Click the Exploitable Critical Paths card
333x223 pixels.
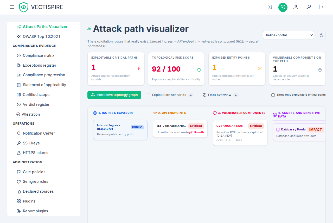(116, 69)
